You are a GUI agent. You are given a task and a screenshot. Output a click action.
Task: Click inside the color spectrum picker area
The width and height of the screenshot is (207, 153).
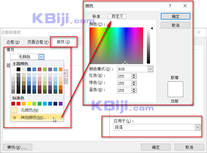pyautogui.click(x=116, y=45)
